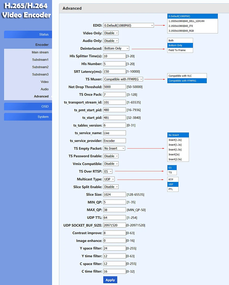Expand the TS Empty Packet dropdown

[x=114, y=148]
